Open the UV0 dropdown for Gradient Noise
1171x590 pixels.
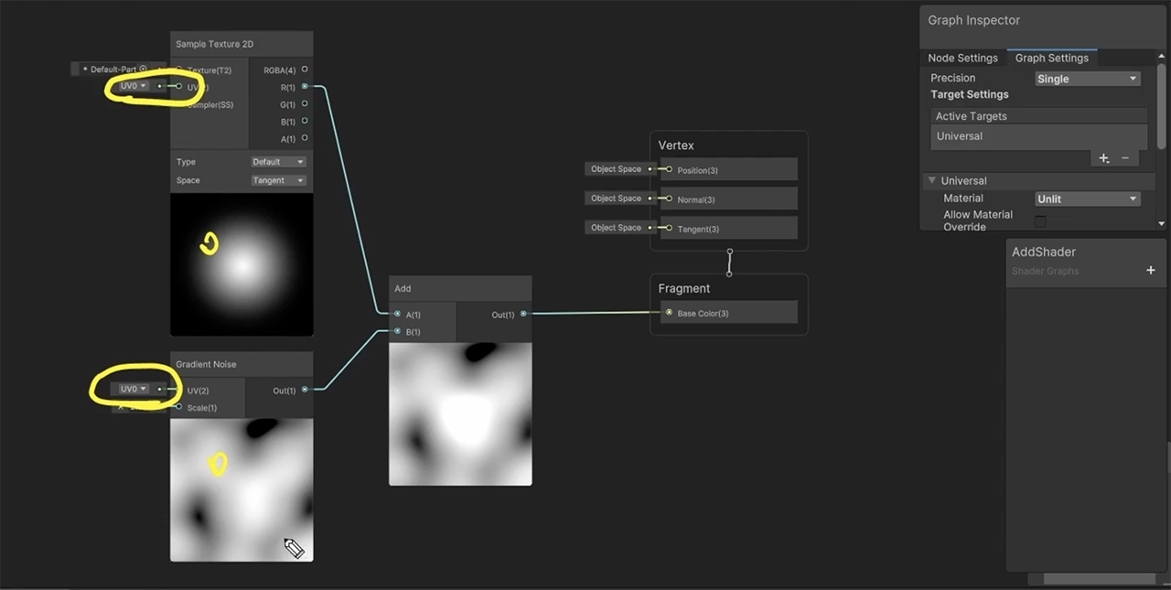[133, 389]
